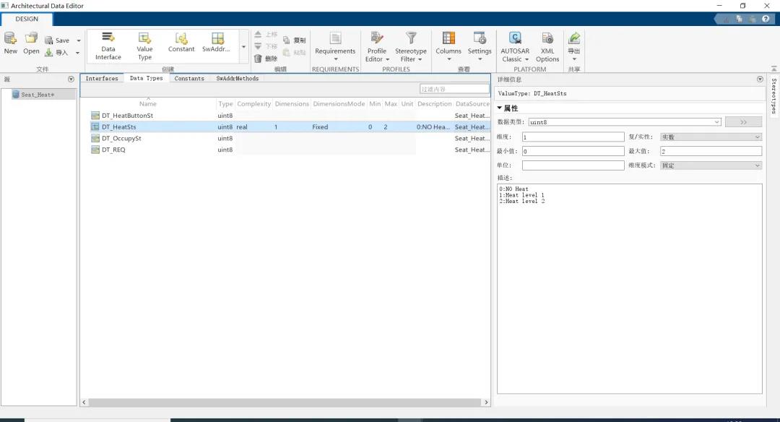This screenshot has height=422, width=780.
Task: Switch to the Interfaces tab
Action: click(102, 78)
